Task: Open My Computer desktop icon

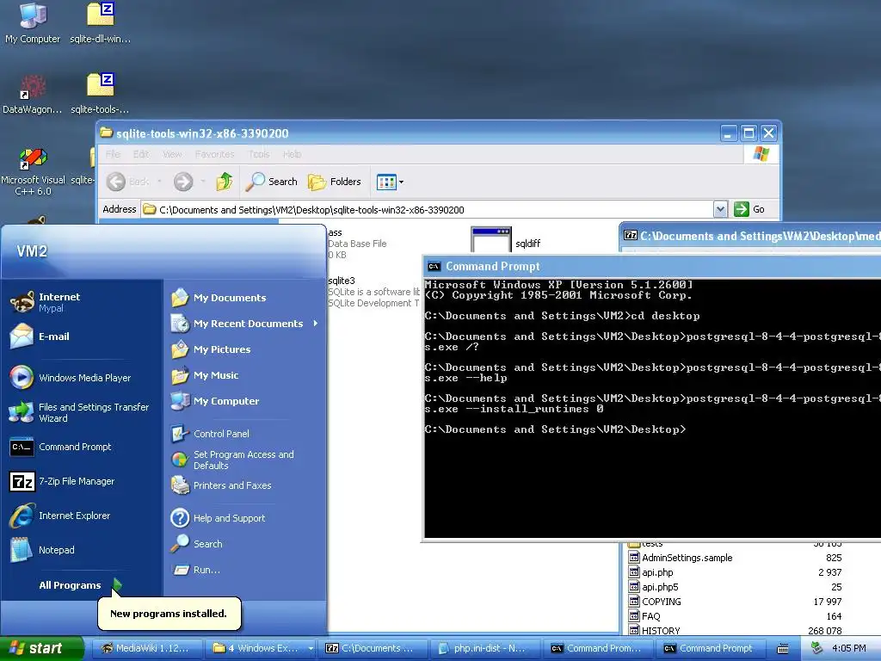Action: click(x=33, y=23)
